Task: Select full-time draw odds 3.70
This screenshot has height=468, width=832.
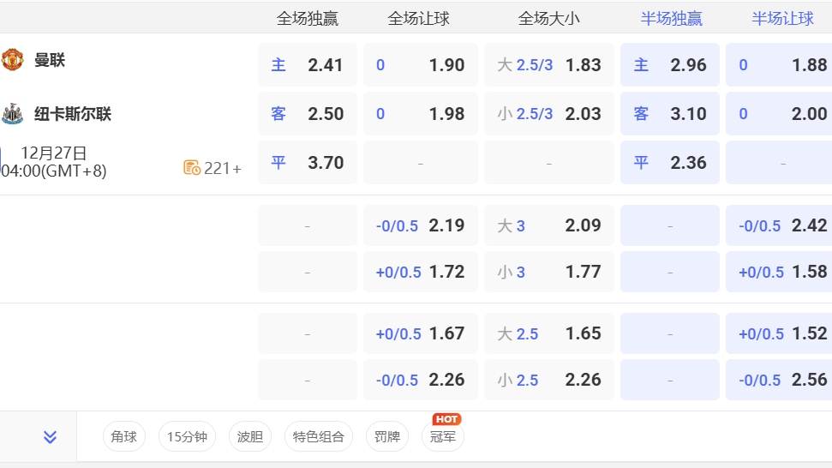Action: pos(307,163)
